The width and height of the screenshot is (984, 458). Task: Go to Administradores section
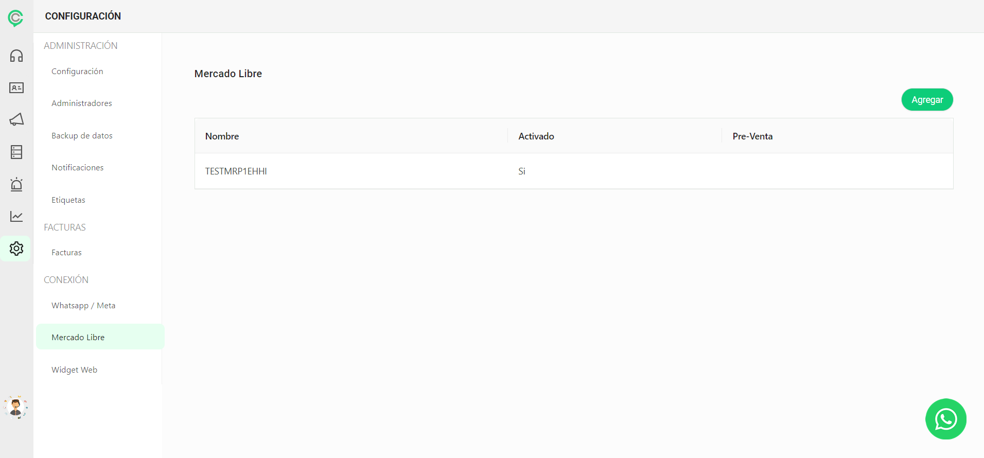82,103
